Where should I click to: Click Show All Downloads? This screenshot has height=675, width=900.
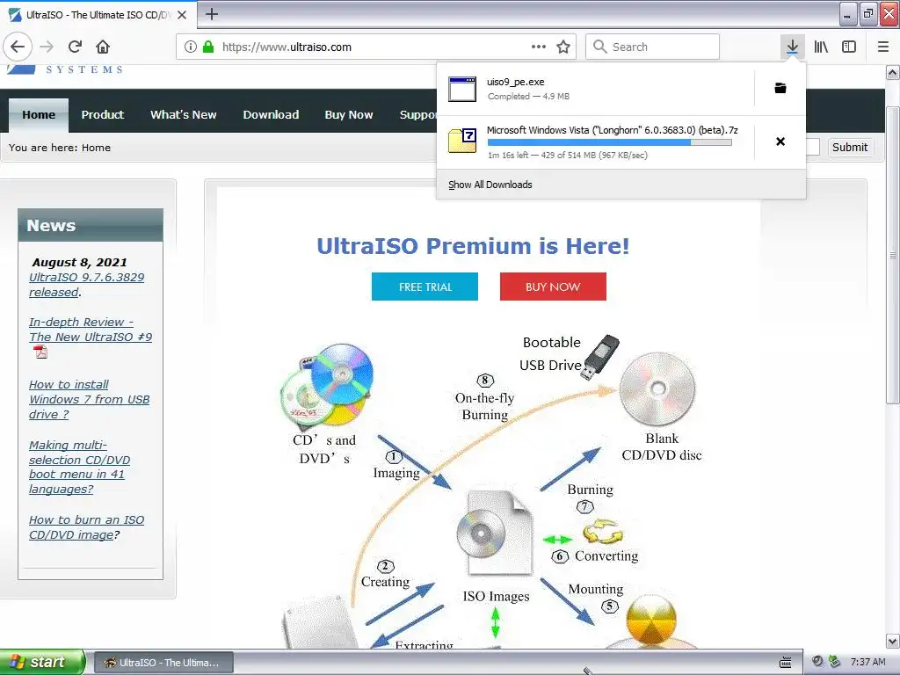coord(490,185)
